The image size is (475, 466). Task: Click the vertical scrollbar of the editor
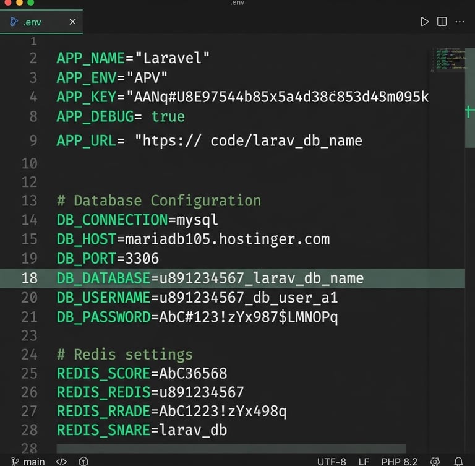pos(470,97)
